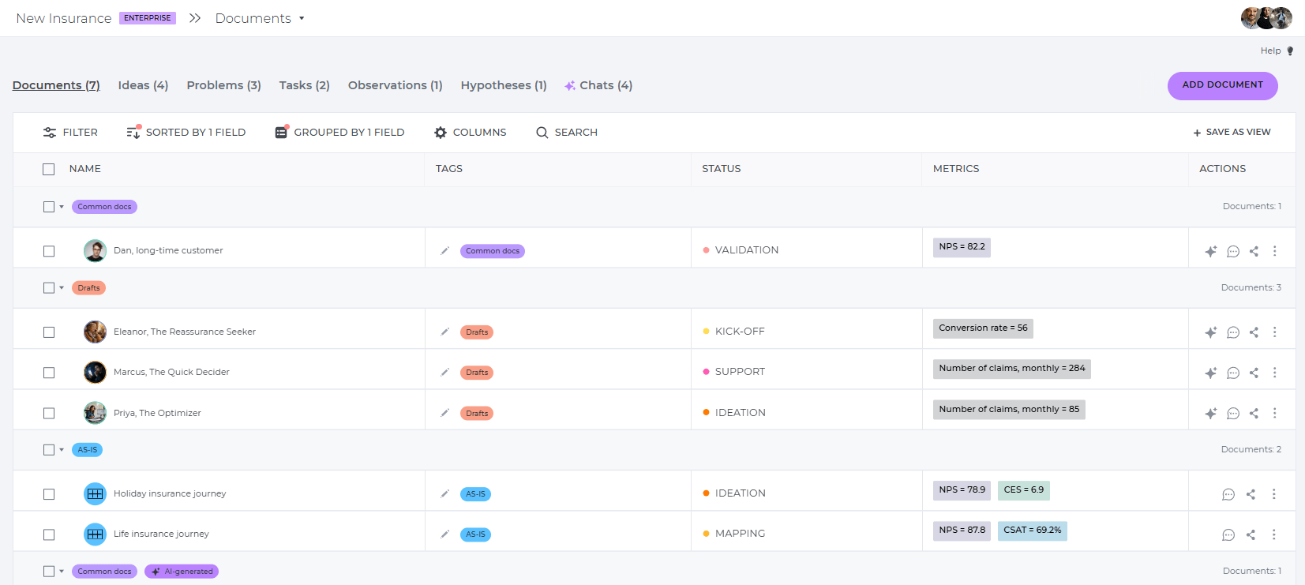
Task: Edit tags pencil for Holiday insurance journey
Action: (x=444, y=494)
